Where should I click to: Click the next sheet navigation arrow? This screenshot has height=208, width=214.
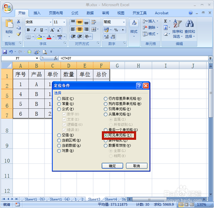click(12, 199)
